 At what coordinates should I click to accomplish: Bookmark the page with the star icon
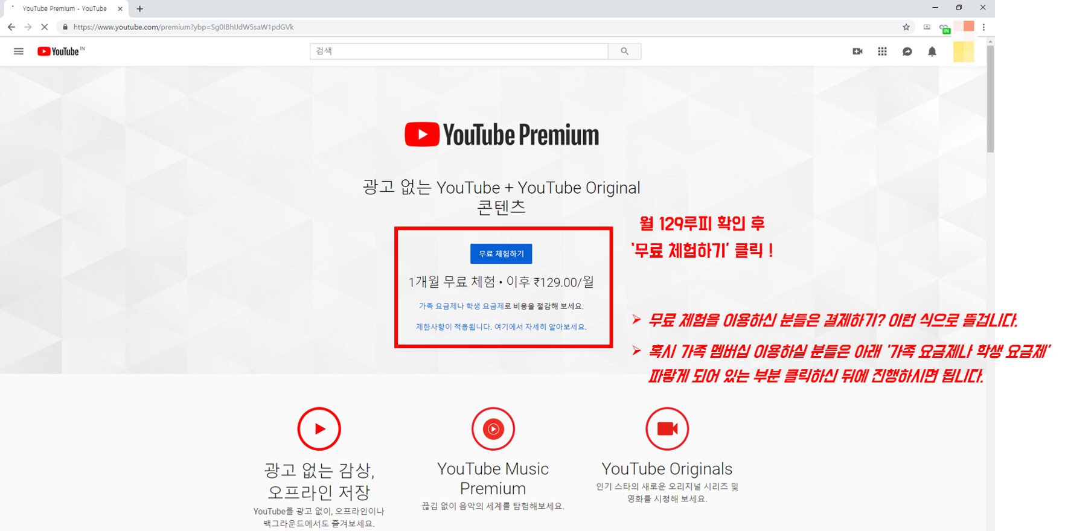pyautogui.click(x=906, y=27)
